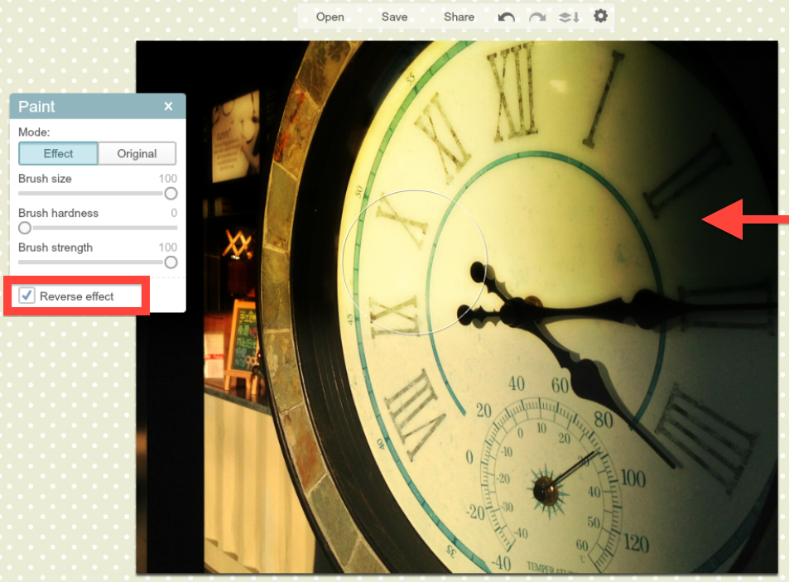Click the Mode label
Screen dimensions: 789x582
coord(34,132)
